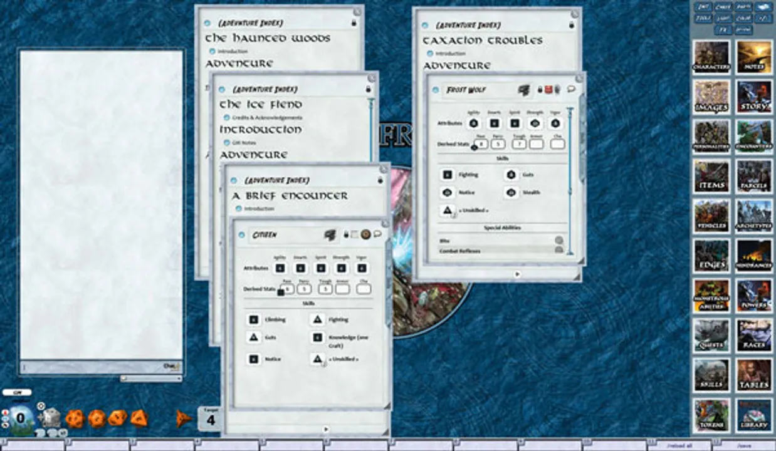Toggle the lock on the Citizen sheet

345,235
